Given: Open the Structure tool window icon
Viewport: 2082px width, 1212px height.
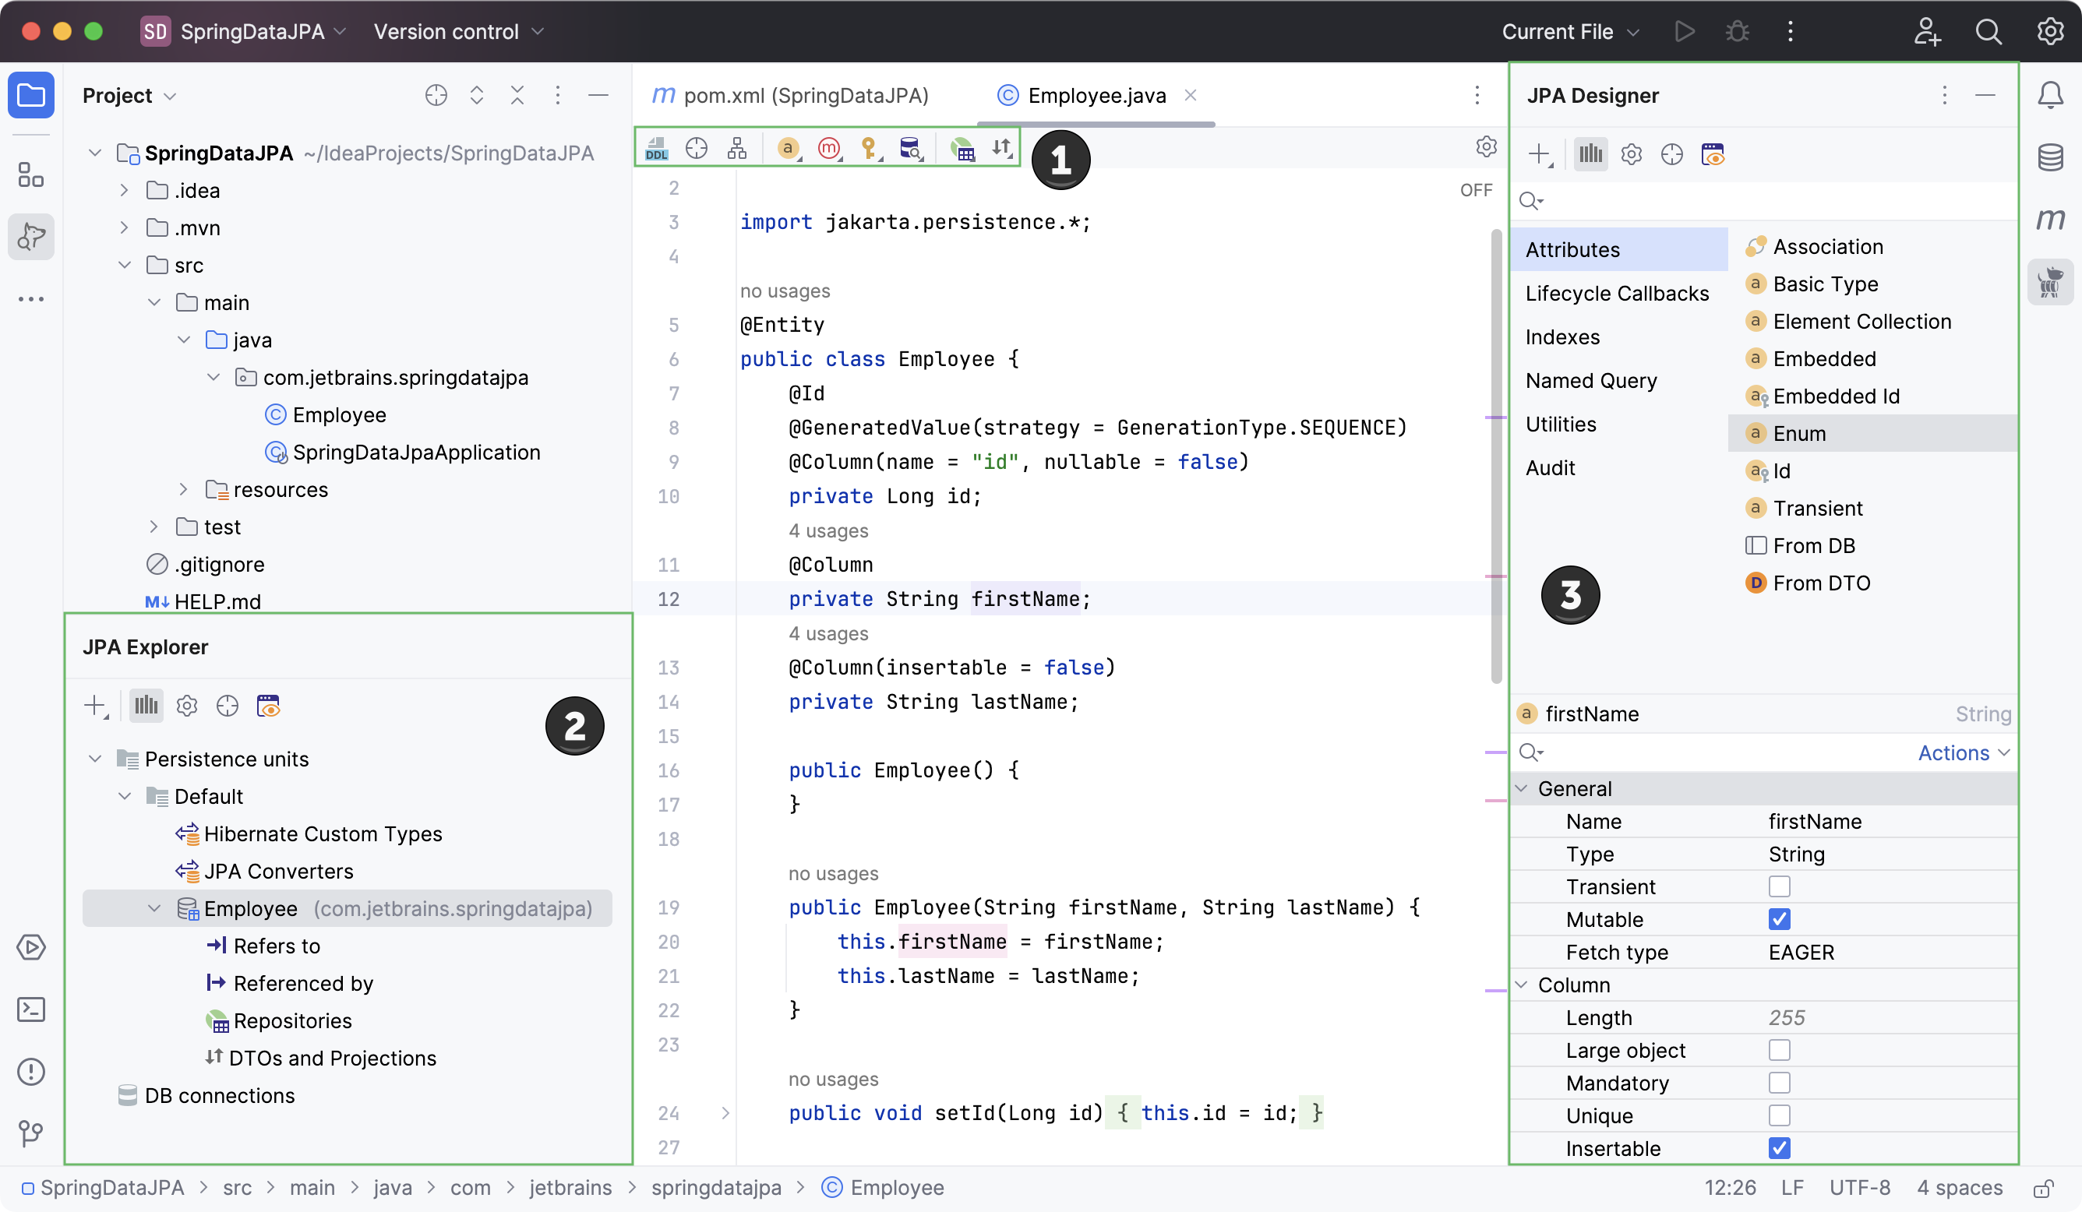Looking at the screenshot, I should [x=30, y=175].
